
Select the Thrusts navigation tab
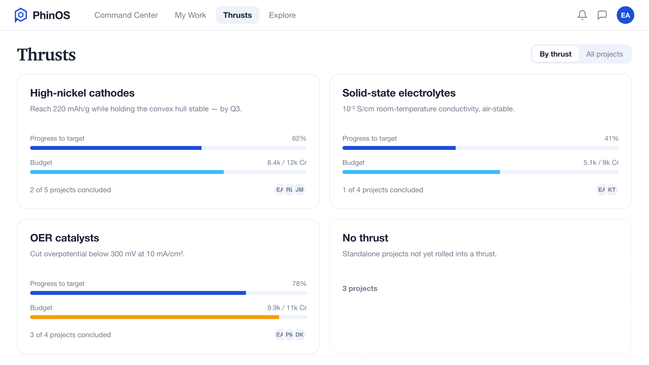[x=237, y=15]
